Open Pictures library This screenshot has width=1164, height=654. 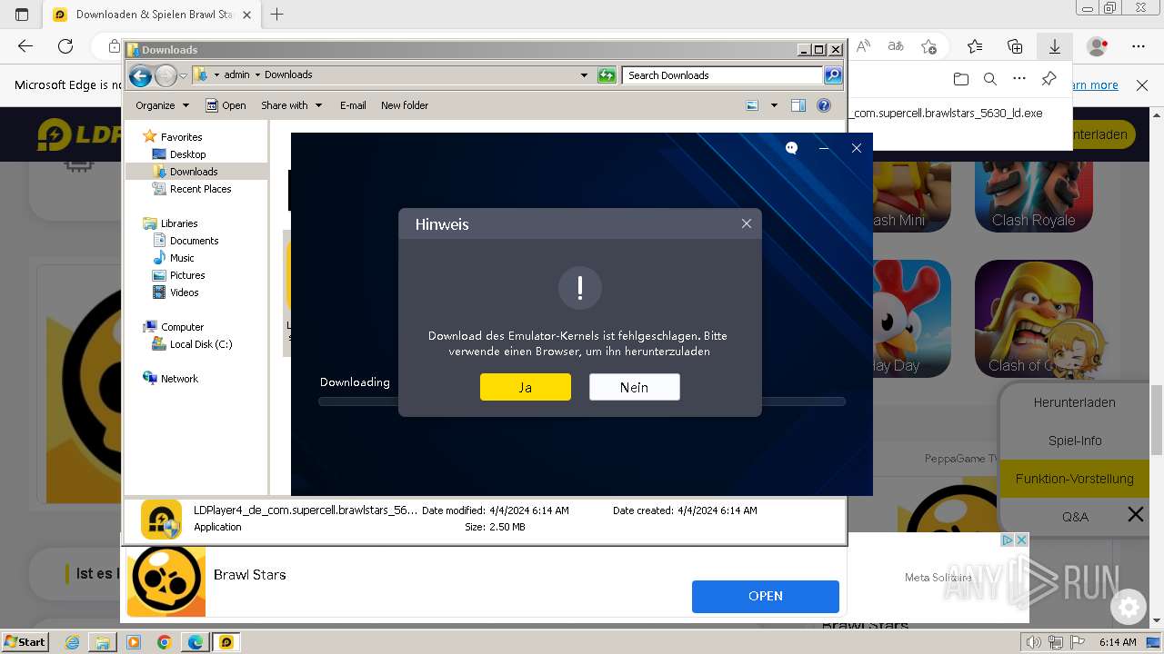point(187,275)
